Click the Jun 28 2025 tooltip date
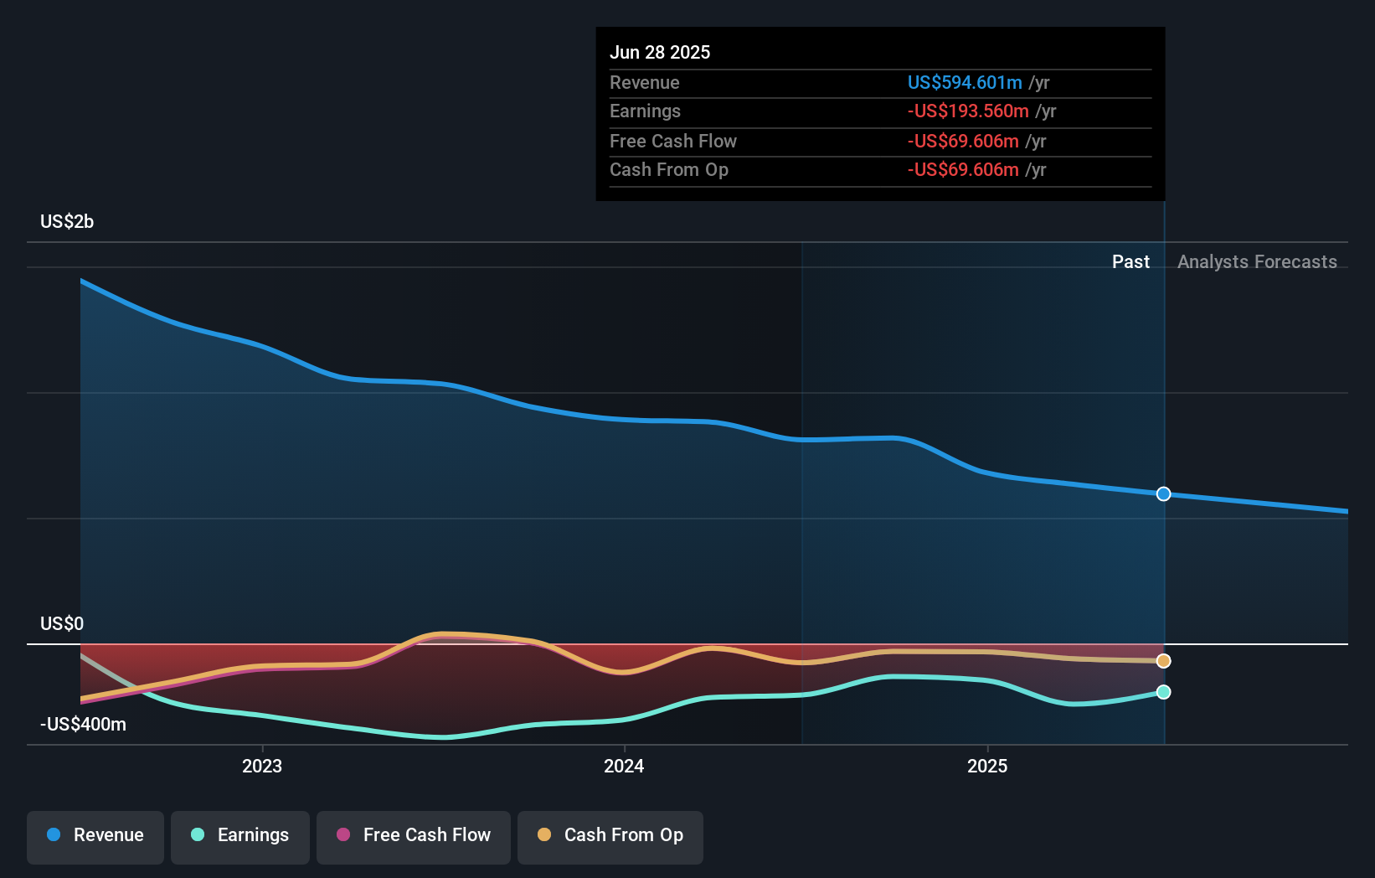The width and height of the screenshot is (1375, 878). (660, 52)
